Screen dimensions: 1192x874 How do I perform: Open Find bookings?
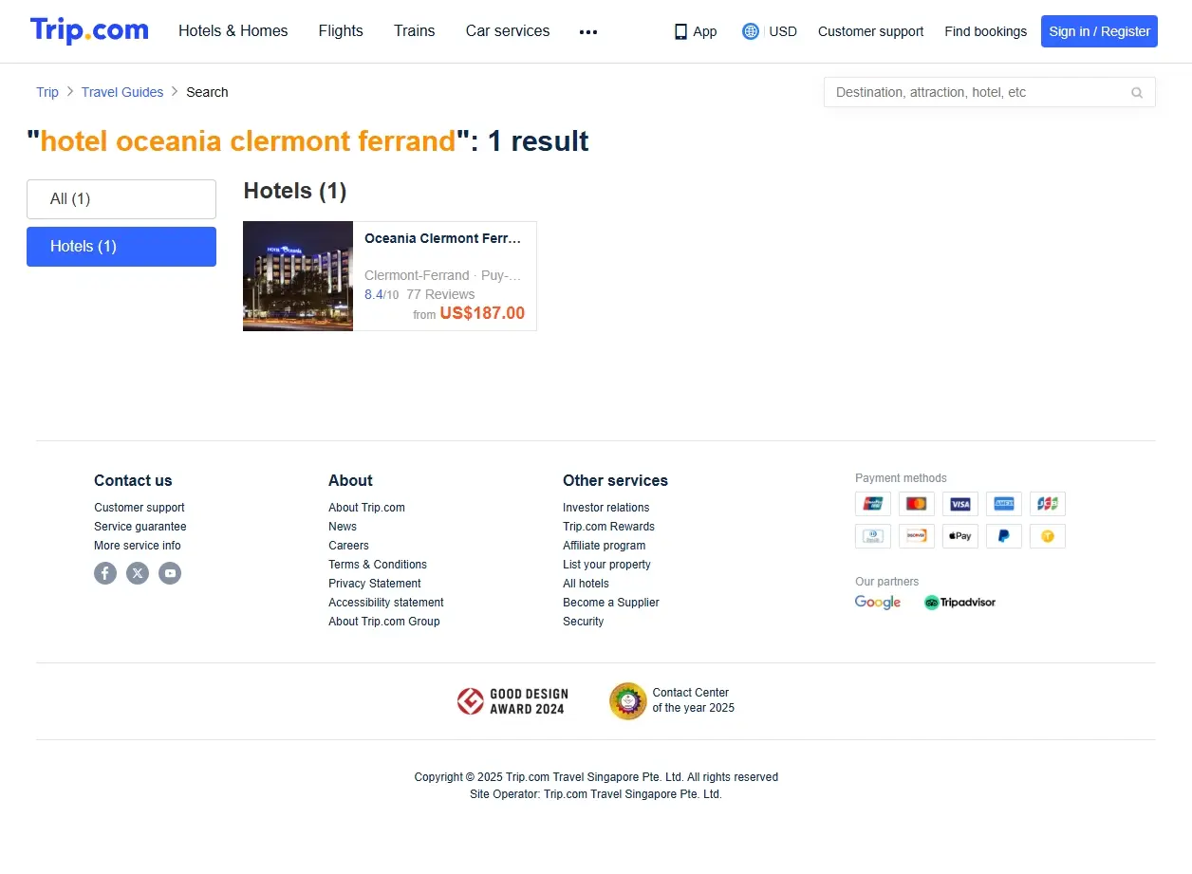pyautogui.click(x=985, y=31)
